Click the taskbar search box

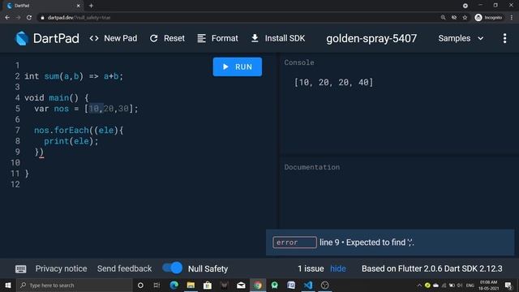(74, 285)
